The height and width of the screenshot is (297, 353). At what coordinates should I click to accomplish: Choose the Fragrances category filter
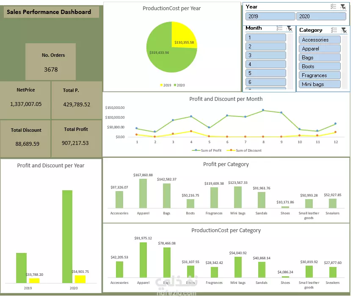click(x=320, y=75)
